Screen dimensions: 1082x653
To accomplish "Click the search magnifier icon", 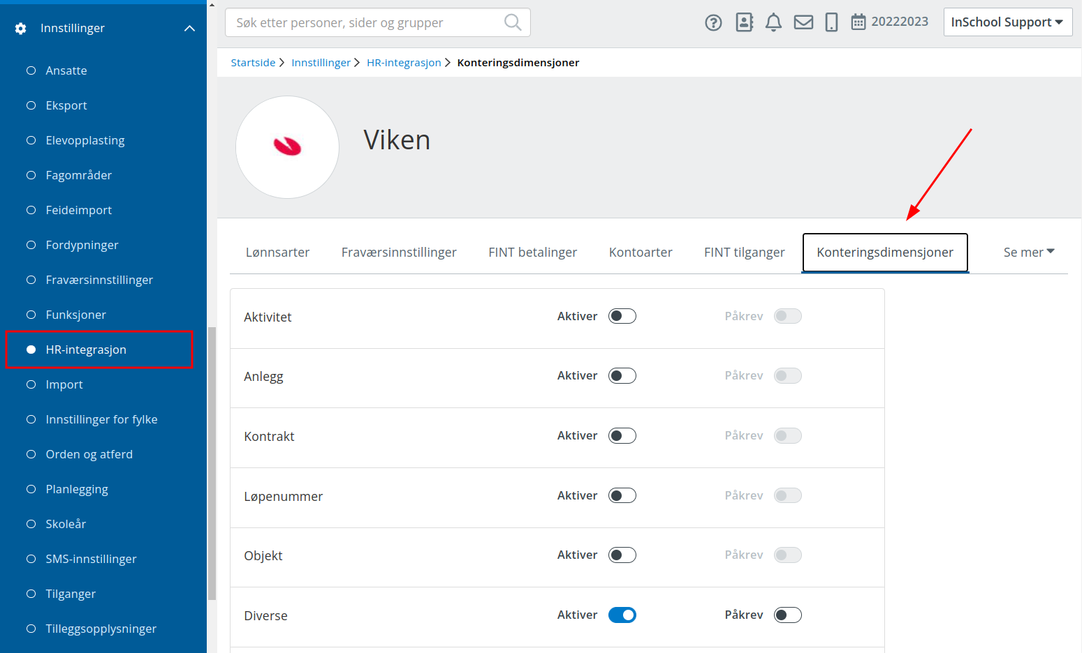I will (x=513, y=22).
